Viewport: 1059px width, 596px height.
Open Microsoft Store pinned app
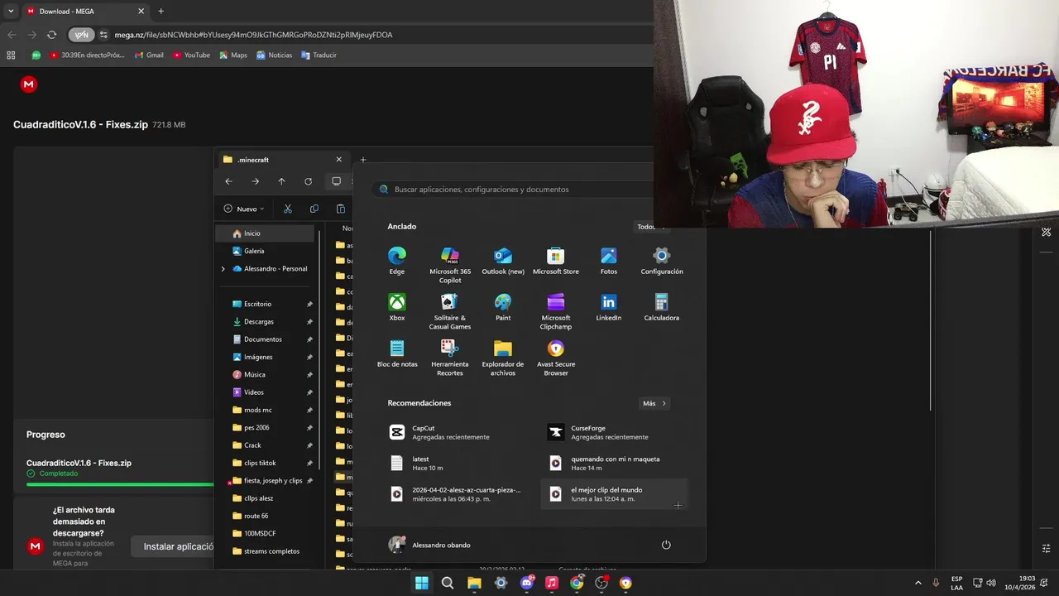point(556,261)
